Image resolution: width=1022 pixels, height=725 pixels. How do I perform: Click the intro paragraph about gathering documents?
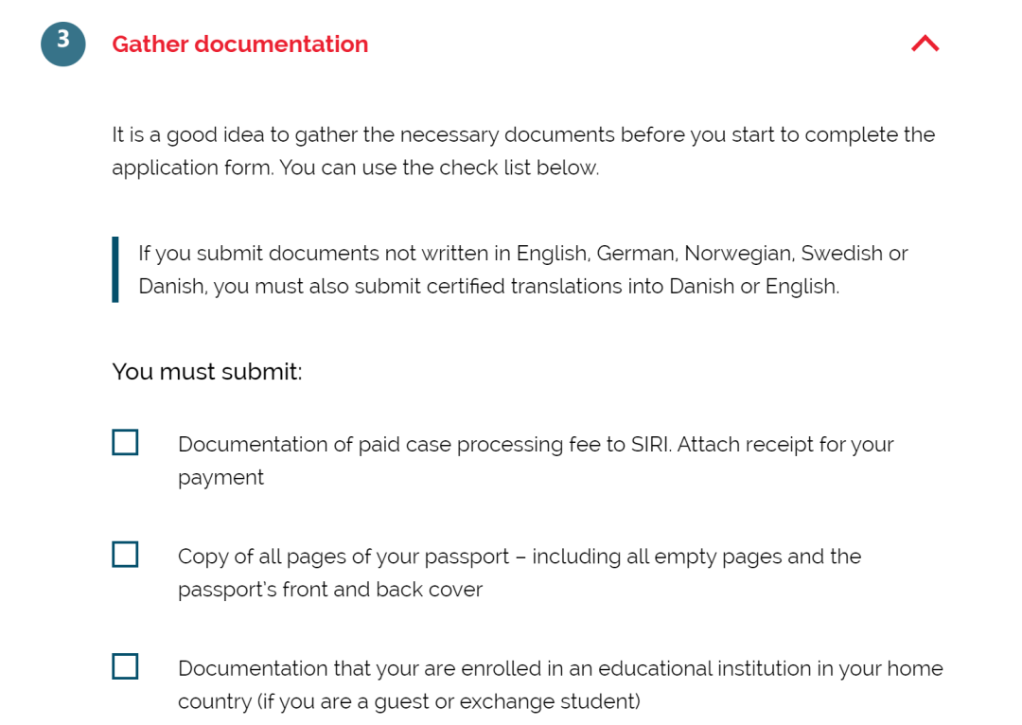tap(523, 150)
